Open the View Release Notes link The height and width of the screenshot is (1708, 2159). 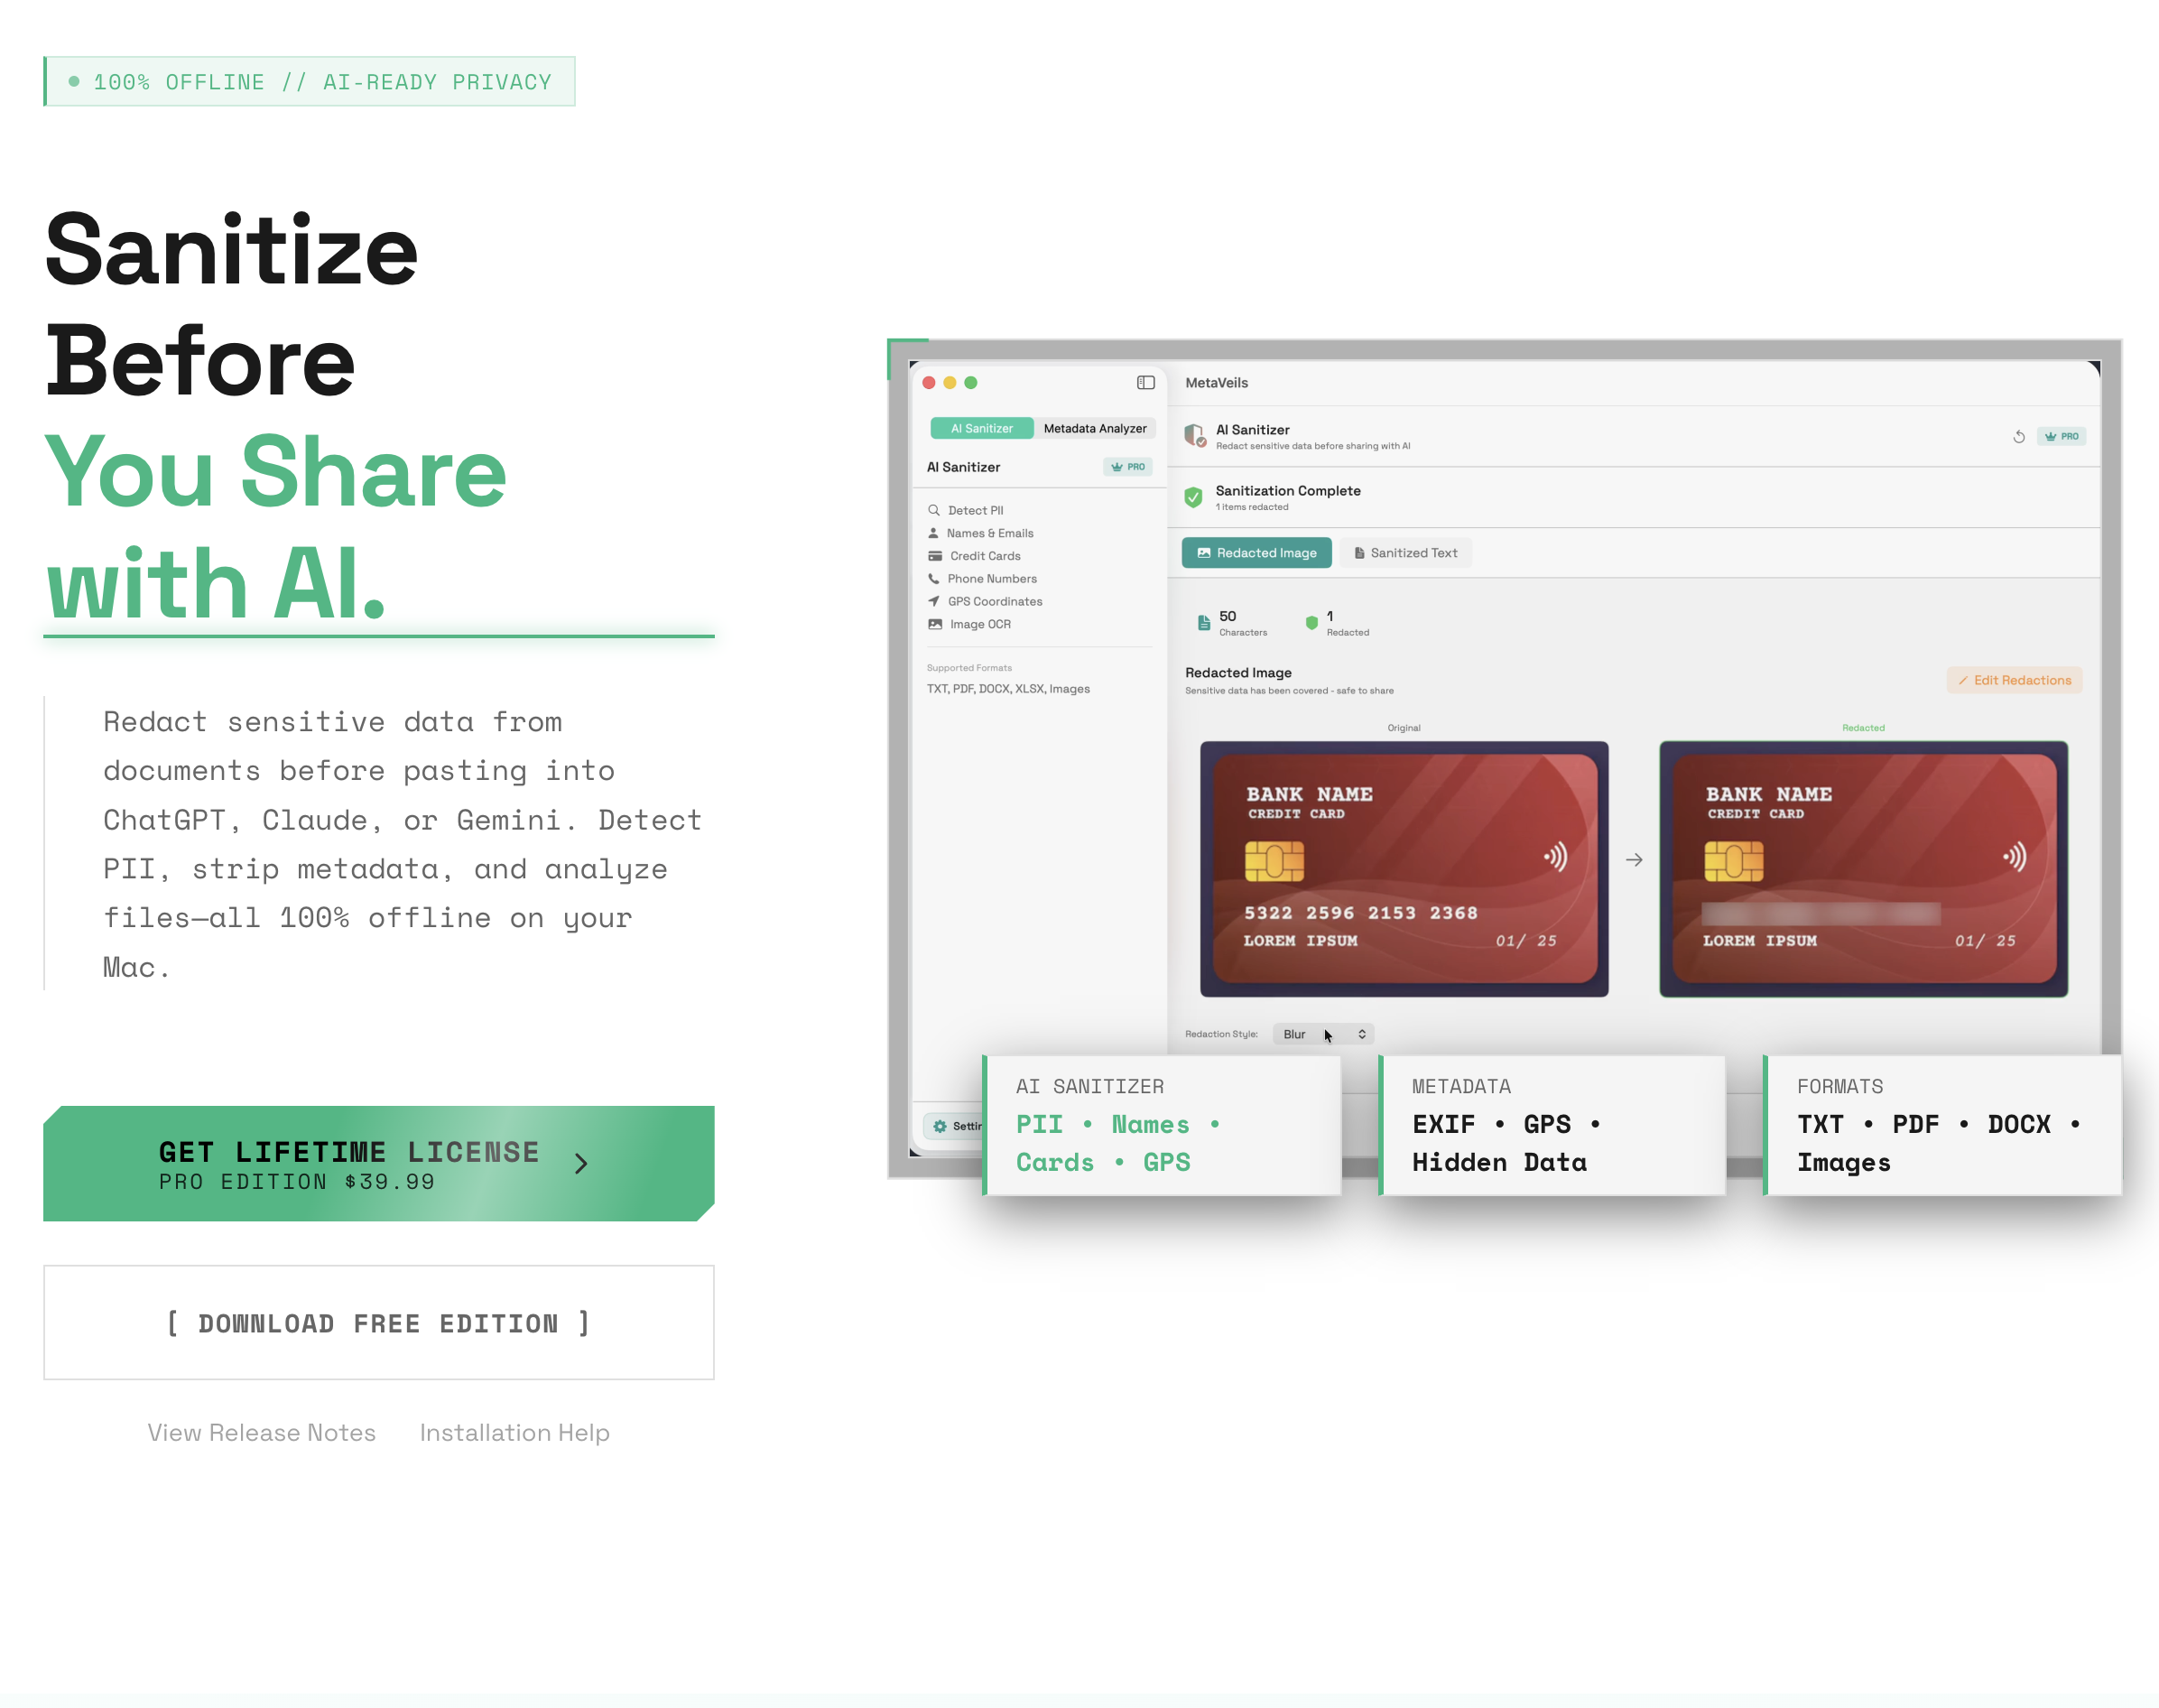tap(262, 1433)
